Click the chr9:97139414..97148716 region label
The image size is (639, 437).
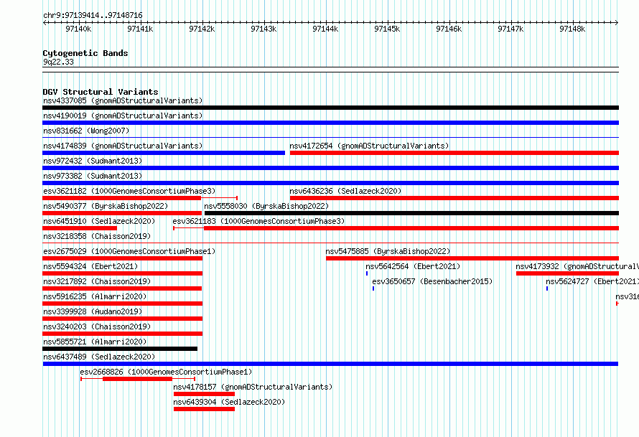[x=93, y=16]
